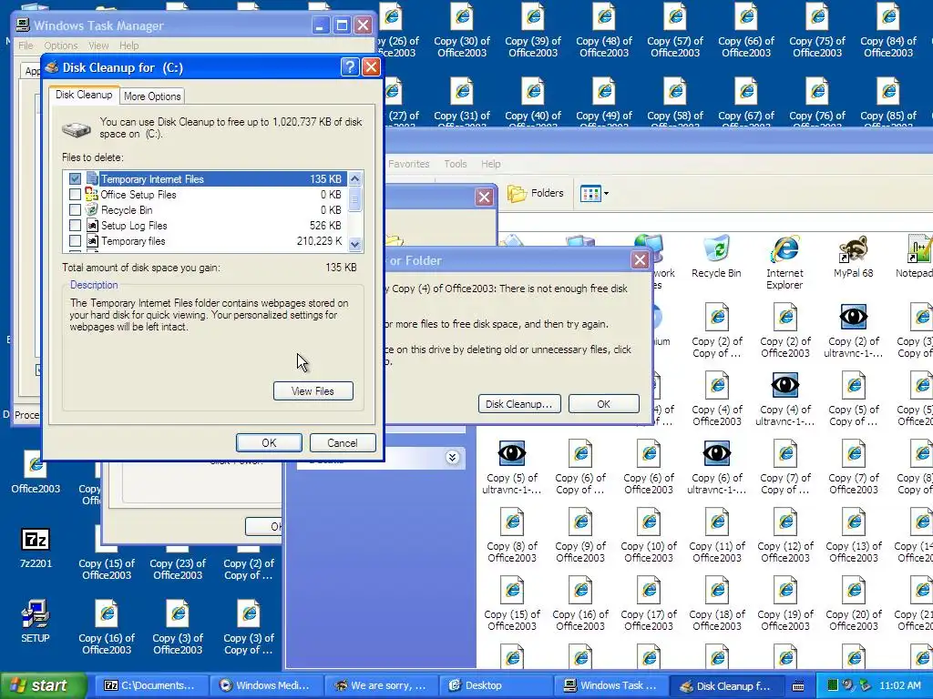Open Explorer window Help menu
The width and height of the screenshot is (933, 699).
[x=491, y=164]
